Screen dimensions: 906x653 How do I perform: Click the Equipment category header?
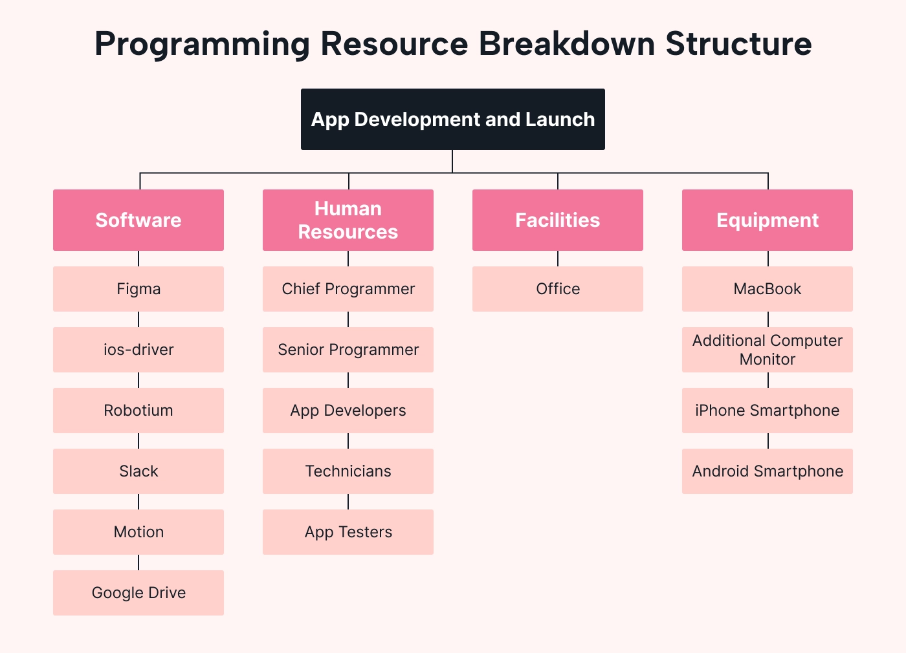click(767, 220)
